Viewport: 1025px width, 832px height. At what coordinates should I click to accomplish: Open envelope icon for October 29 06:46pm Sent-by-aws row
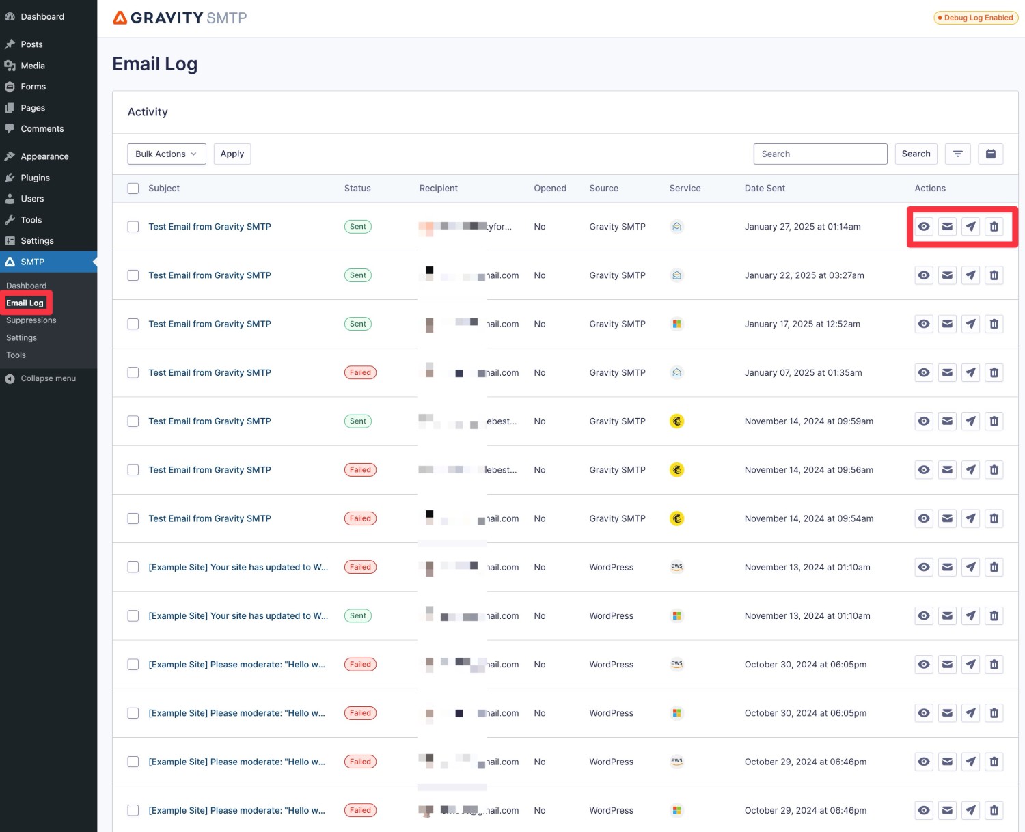[x=947, y=762]
